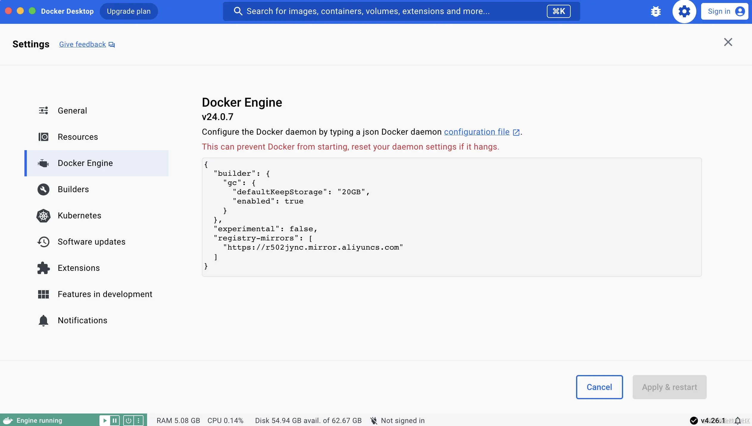This screenshot has width=752, height=426.
Task: Click the Give feedback link
Action: click(83, 44)
